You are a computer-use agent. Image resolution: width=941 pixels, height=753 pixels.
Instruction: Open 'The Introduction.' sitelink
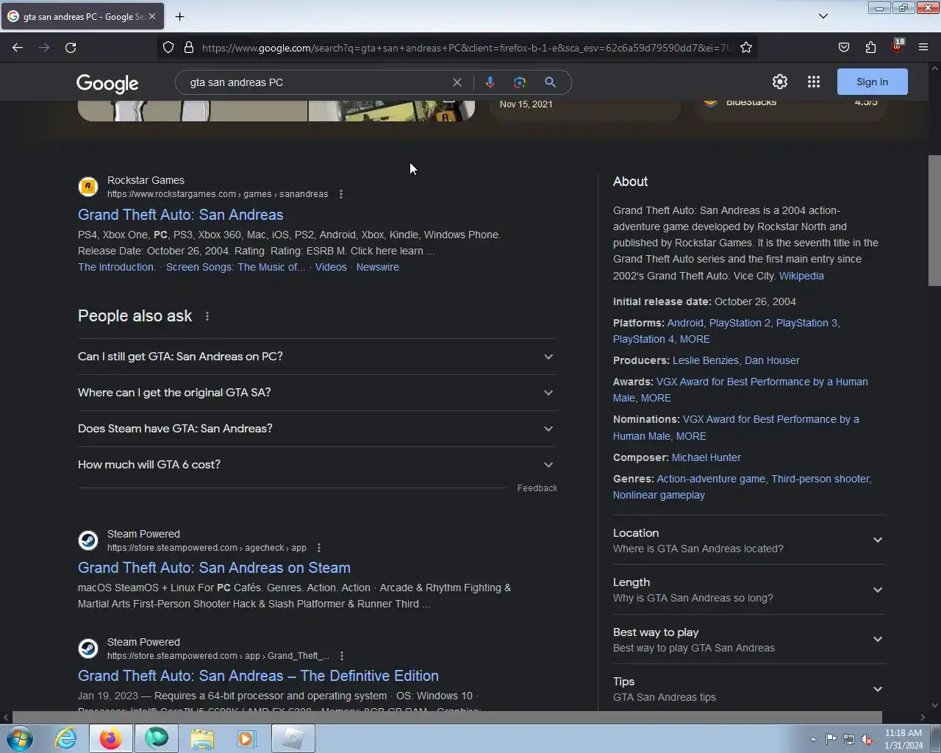coord(117,267)
